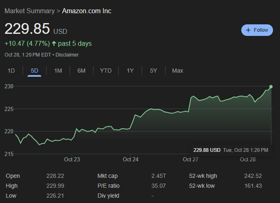Click the Open value 228.22
The image size is (280, 203).
(55, 176)
